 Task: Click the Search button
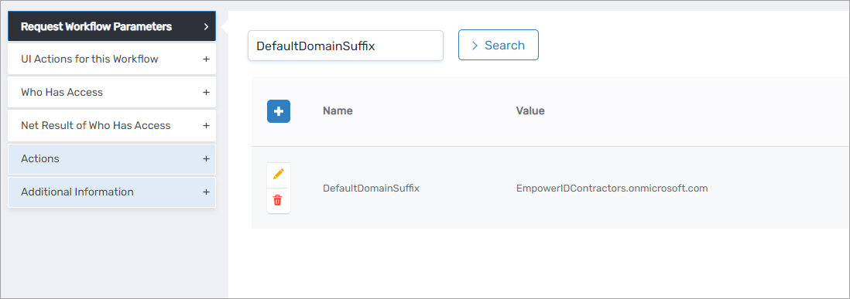coord(499,45)
